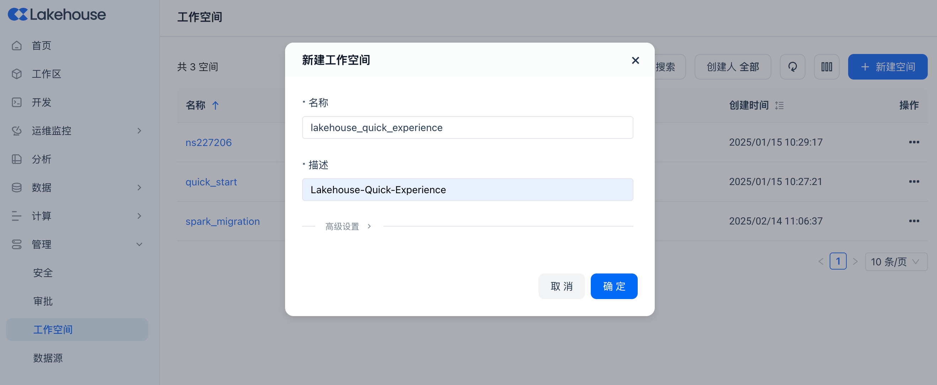This screenshot has width=937, height=385.
Task: Confirm creating the workspace
Action: 614,287
